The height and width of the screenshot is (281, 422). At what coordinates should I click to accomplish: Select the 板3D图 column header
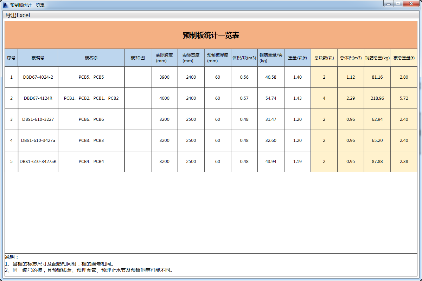click(x=138, y=58)
